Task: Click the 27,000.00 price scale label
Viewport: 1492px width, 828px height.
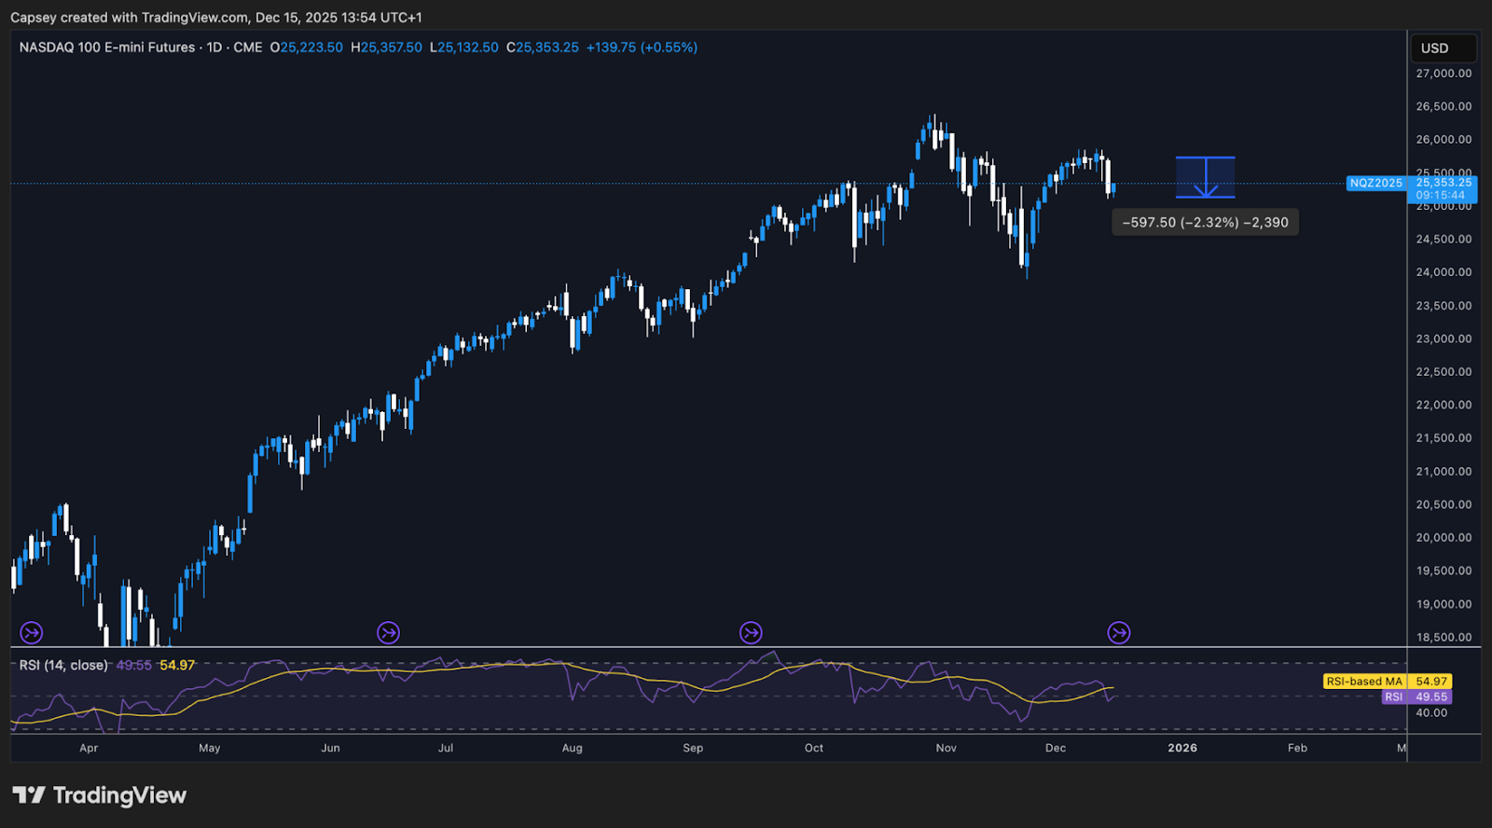Action: pyautogui.click(x=1444, y=74)
